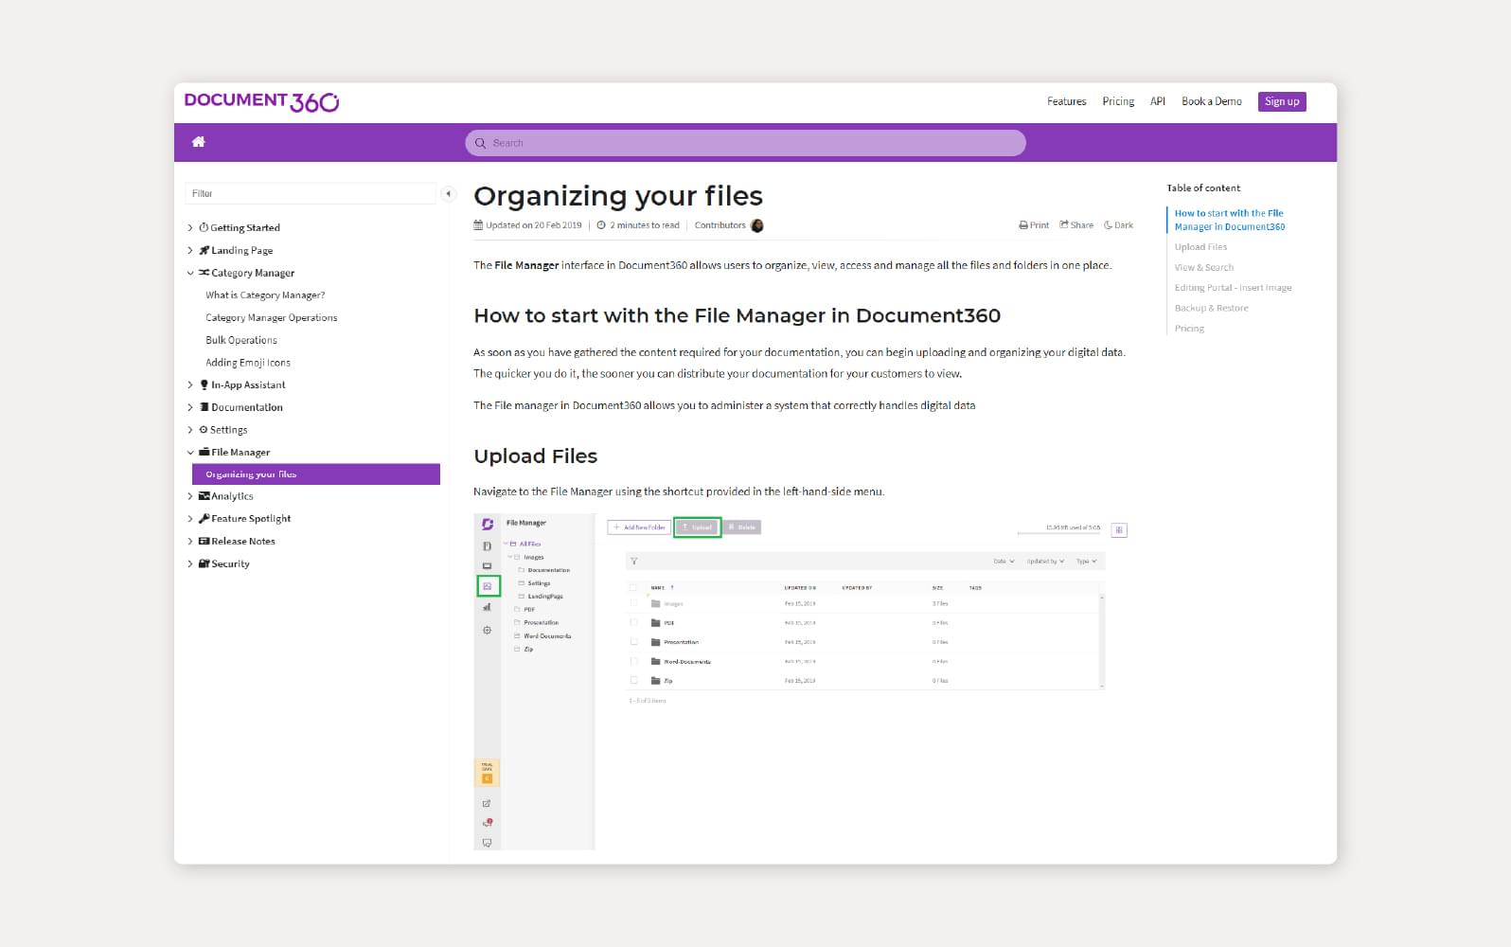This screenshot has width=1511, height=947.
Task: Open Pricing in top navigation
Action: [1118, 101]
